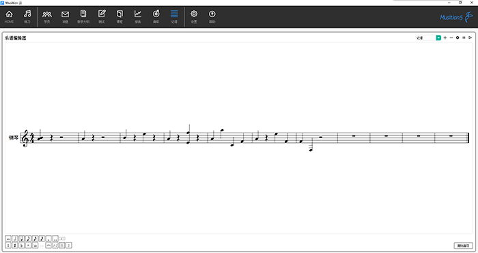Toggle the single augmentation dot
Viewport: 478px width, 253px height.
[x=48, y=239]
